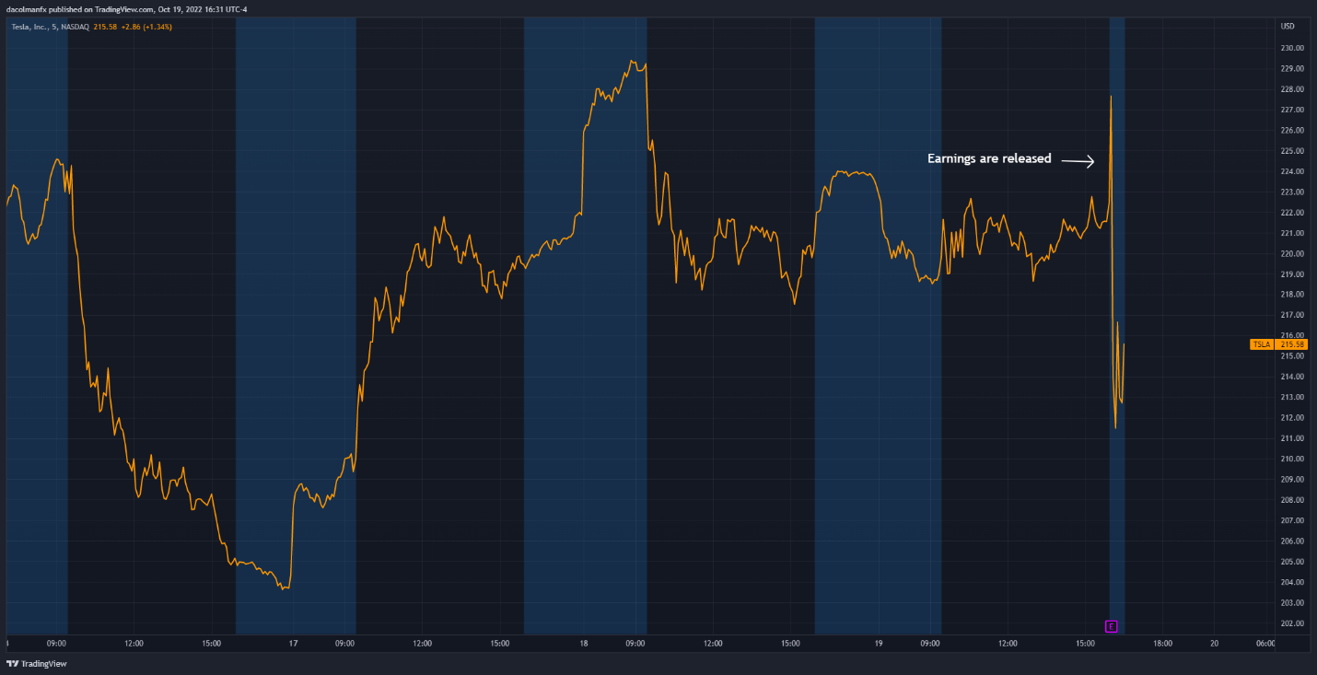Image resolution: width=1317 pixels, height=675 pixels.
Task: Click the '06:00' time axis label
Action: click(x=1265, y=644)
